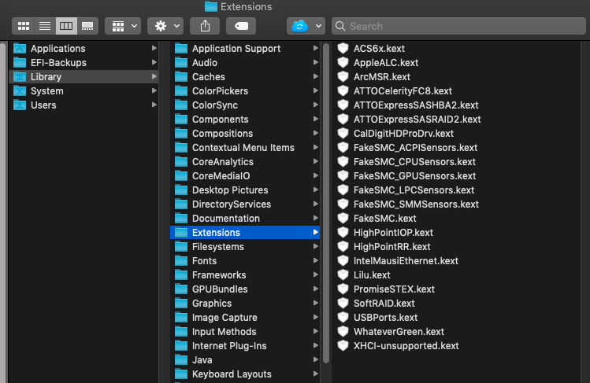
Task: Click the WhateverGreen.kext kext icon
Action: [x=343, y=332]
